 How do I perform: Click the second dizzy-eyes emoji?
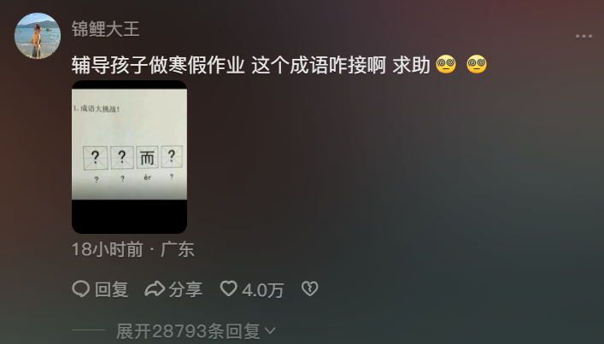tap(477, 64)
